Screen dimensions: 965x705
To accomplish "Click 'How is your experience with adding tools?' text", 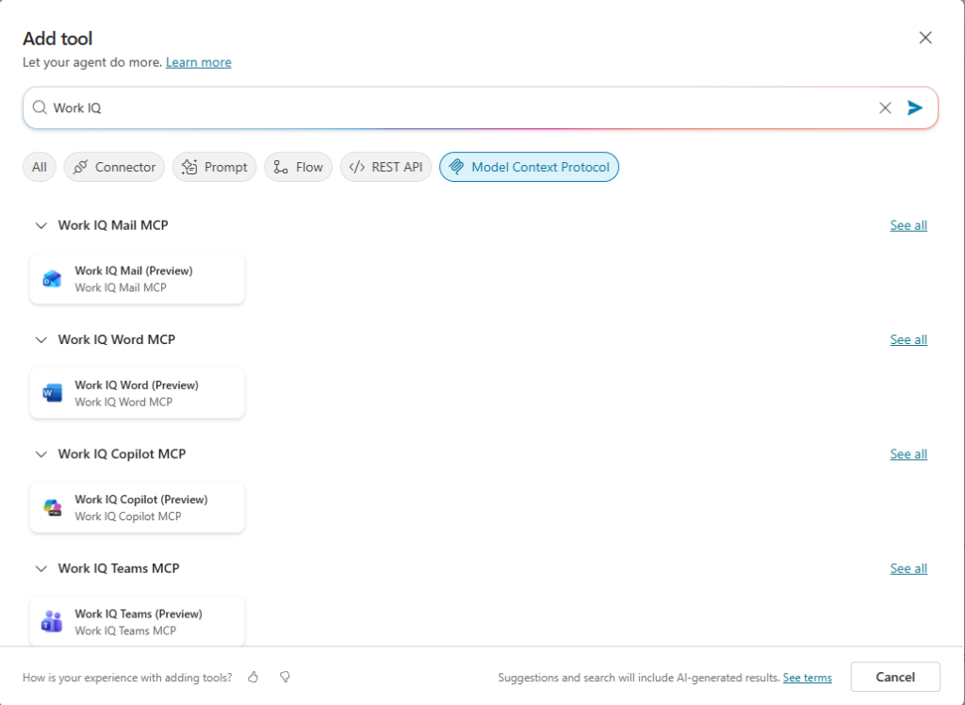I will [127, 678].
